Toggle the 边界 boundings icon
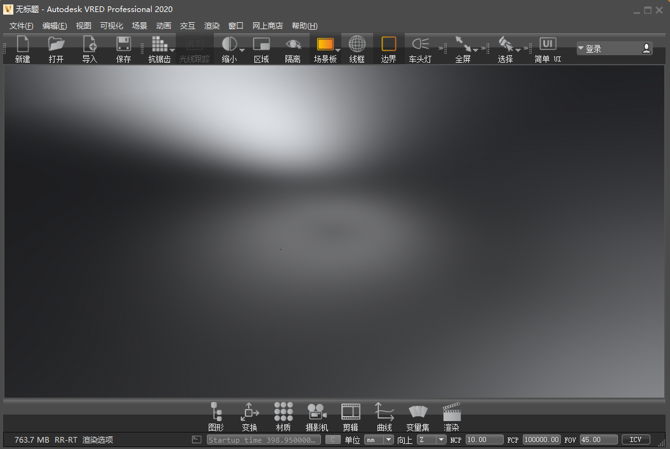The image size is (670, 449). point(388,44)
